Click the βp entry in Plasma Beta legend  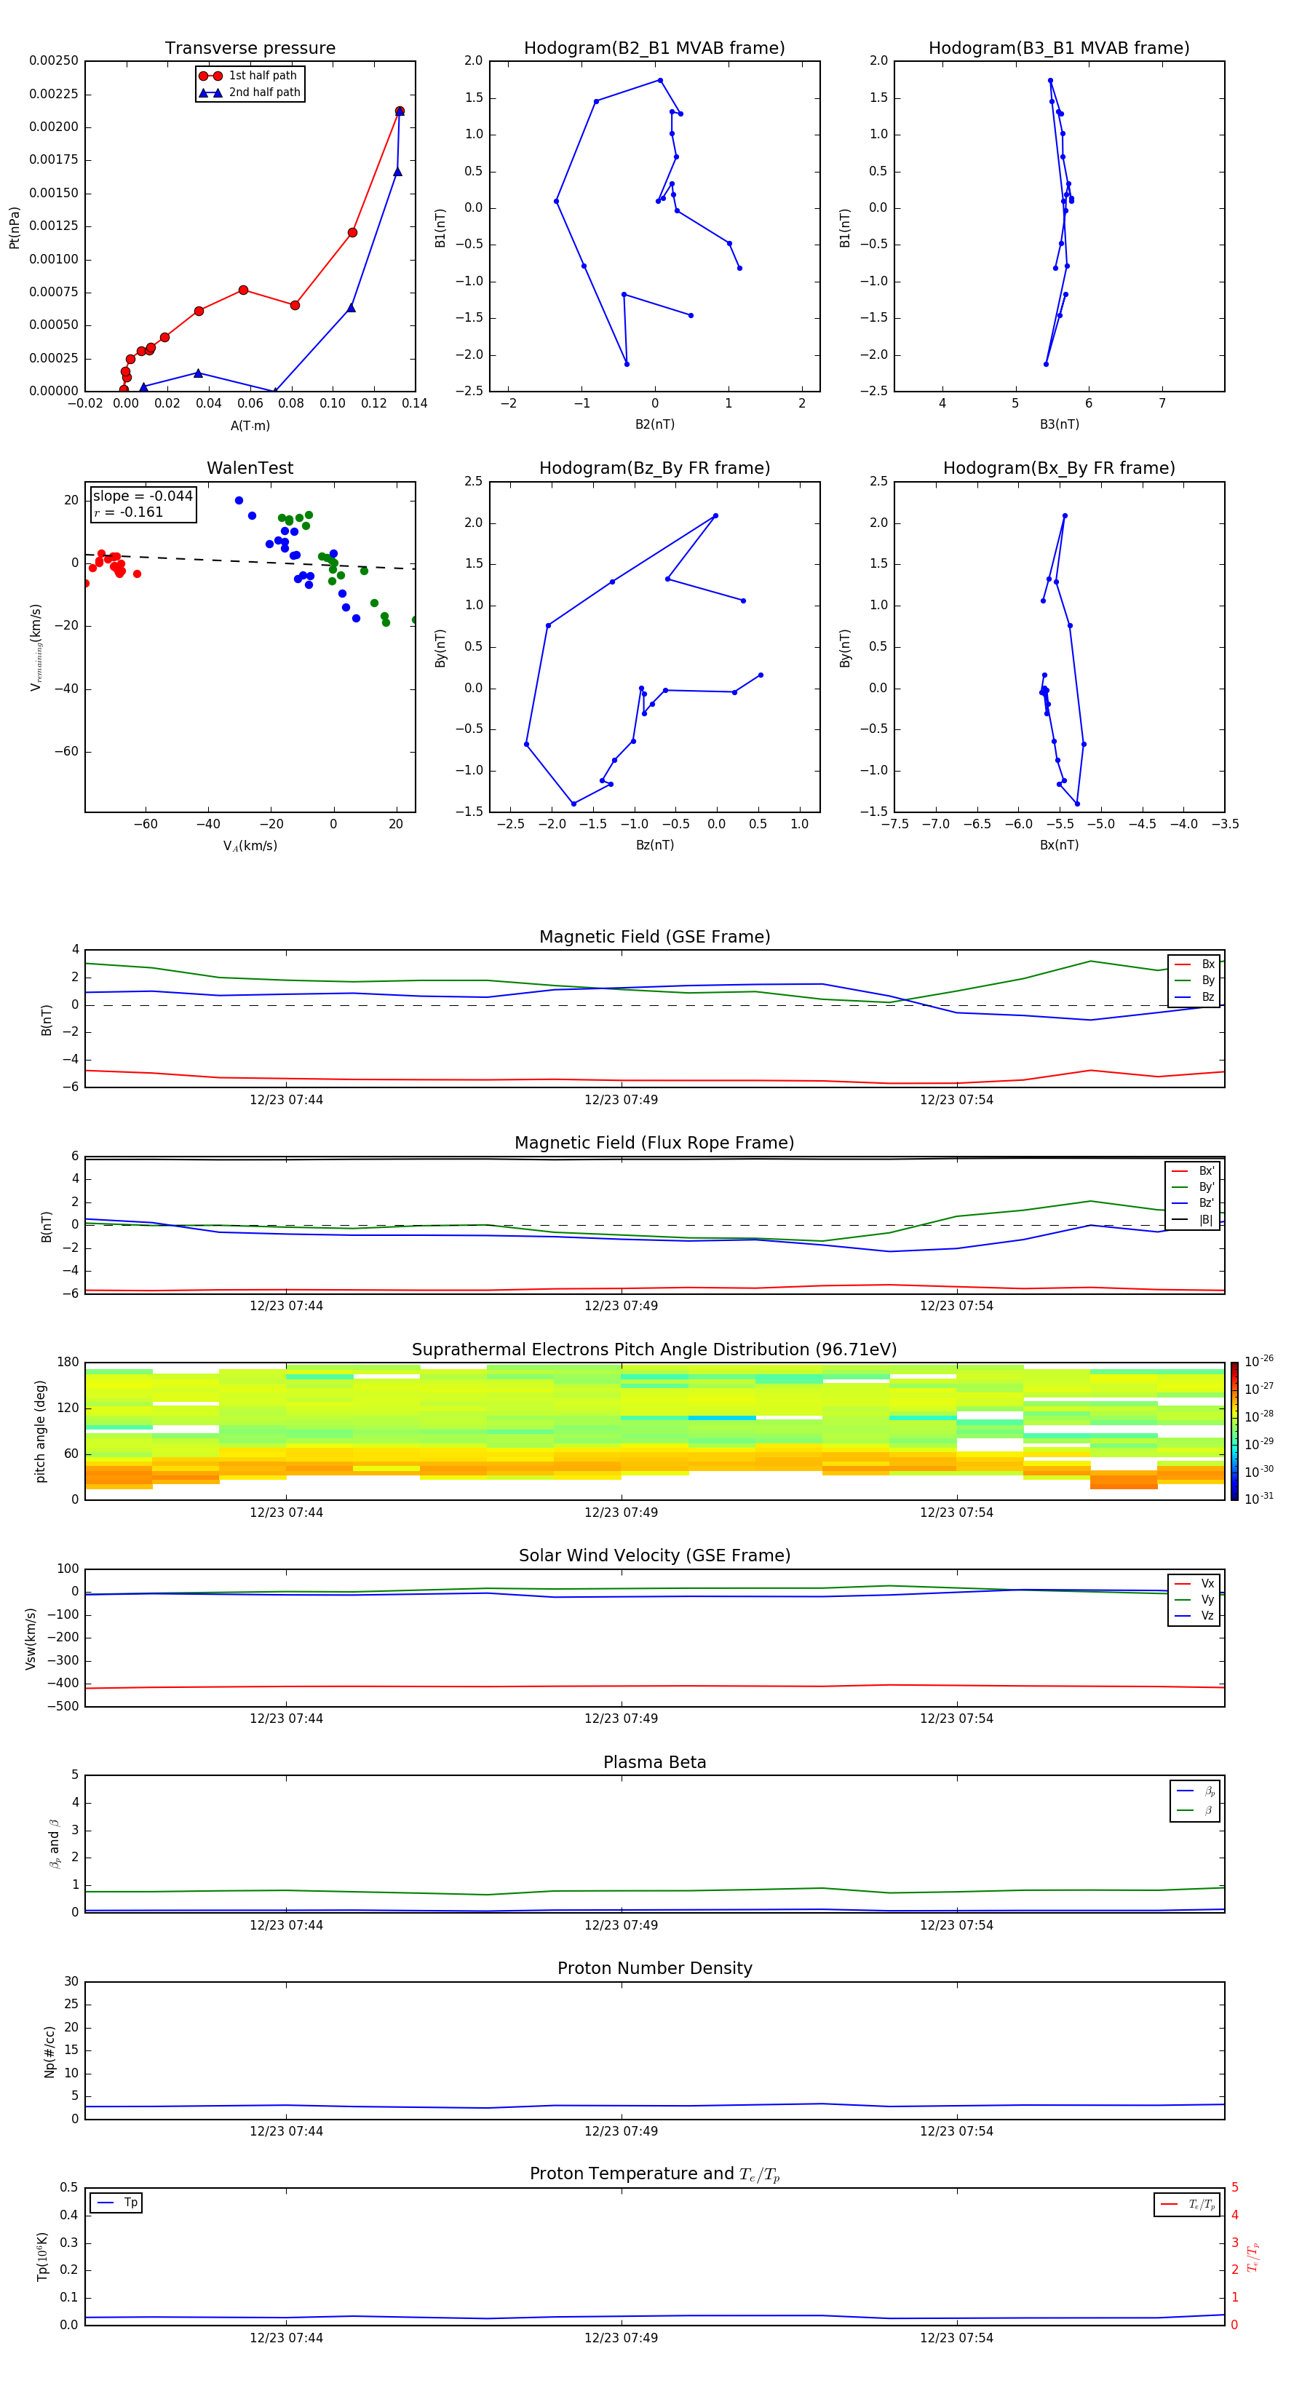pyautogui.click(x=1195, y=1791)
